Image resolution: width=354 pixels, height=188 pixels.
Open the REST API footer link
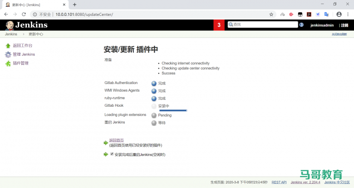coord(279,182)
